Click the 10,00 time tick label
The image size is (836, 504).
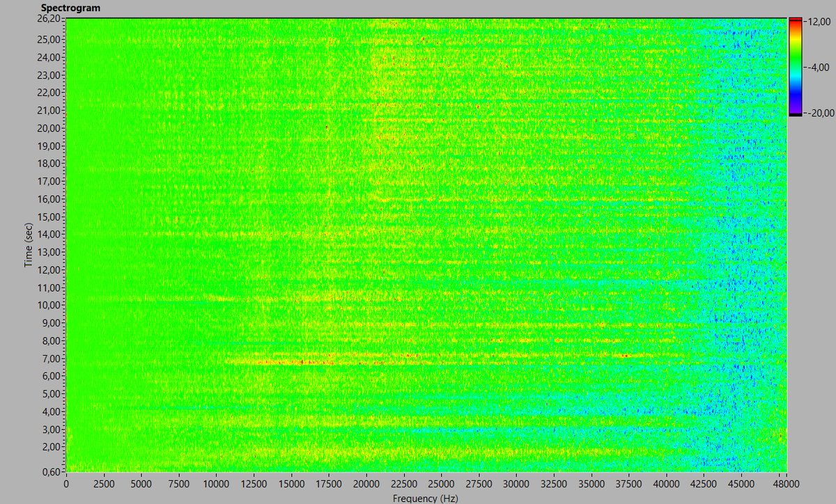(49, 305)
